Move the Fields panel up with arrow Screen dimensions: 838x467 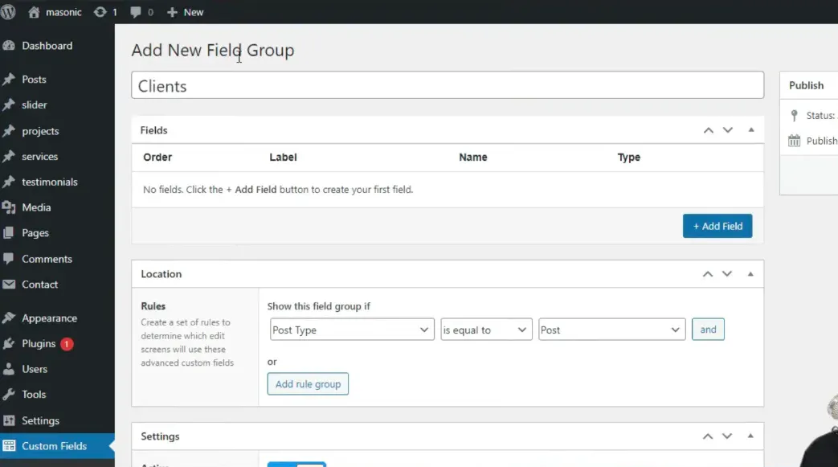[x=708, y=130]
